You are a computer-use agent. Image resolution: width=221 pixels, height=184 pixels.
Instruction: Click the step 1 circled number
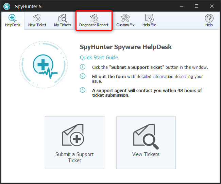tap(83, 67)
